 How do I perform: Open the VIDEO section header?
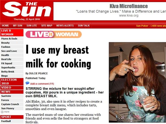pos(12,88)
